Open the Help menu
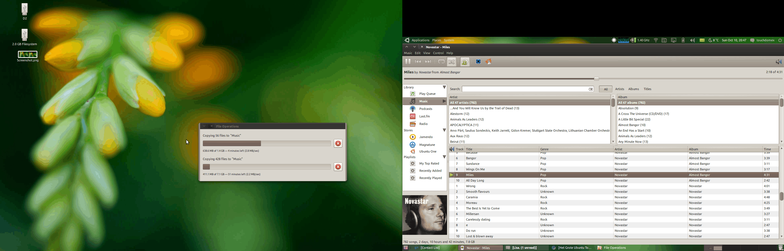Image resolution: width=784 pixels, height=251 pixels. tap(450, 53)
